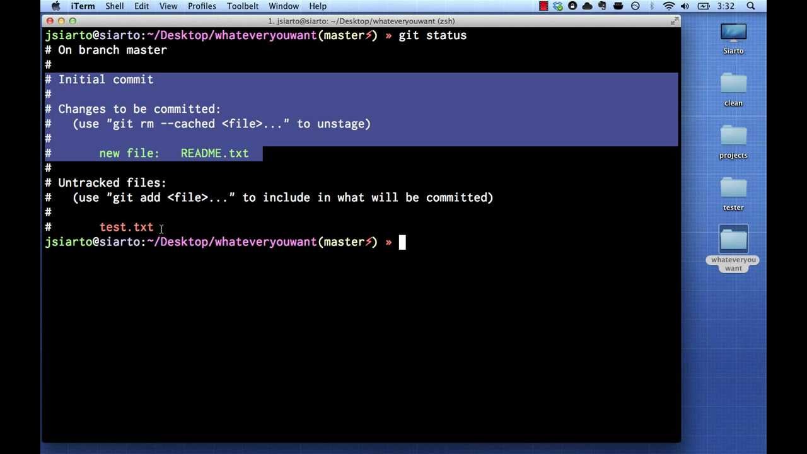Click the "# Initial commit" line
The image size is (807, 454).
[x=99, y=79]
